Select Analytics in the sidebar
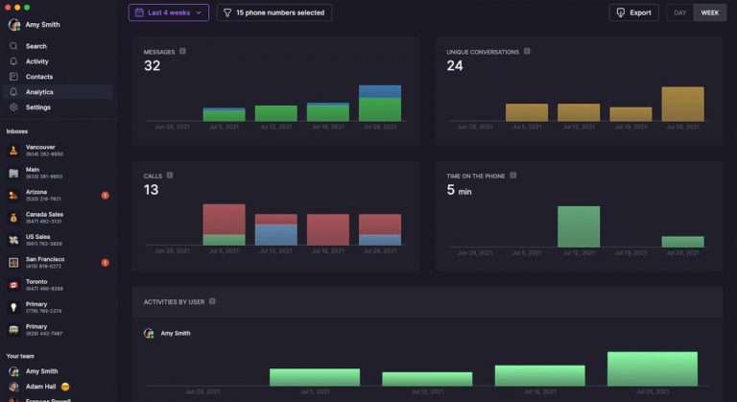Image resolution: width=737 pixels, height=402 pixels. pos(39,92)
